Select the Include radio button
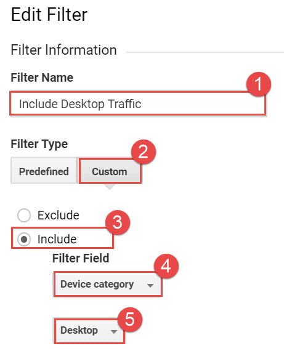Screen dimensions: 284x354 pos(24,239)
